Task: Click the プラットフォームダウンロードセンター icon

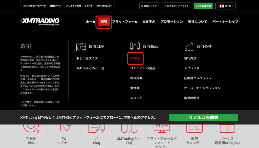Action: [162, 129]
